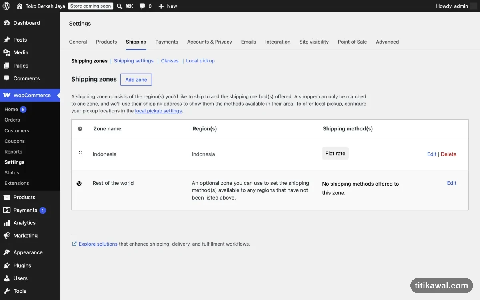Open the Integration tab

pos(278,42)
